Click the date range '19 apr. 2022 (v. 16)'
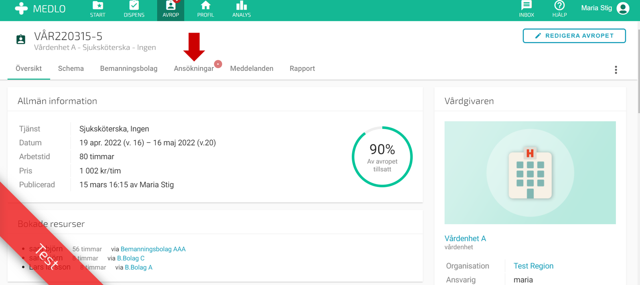The height and width of the screenshot is (285, 640). (x=111, y=143)
